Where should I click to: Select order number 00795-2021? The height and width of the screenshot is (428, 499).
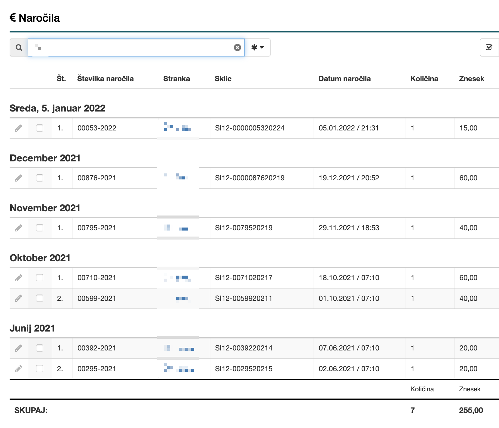[x=97, y=228]
